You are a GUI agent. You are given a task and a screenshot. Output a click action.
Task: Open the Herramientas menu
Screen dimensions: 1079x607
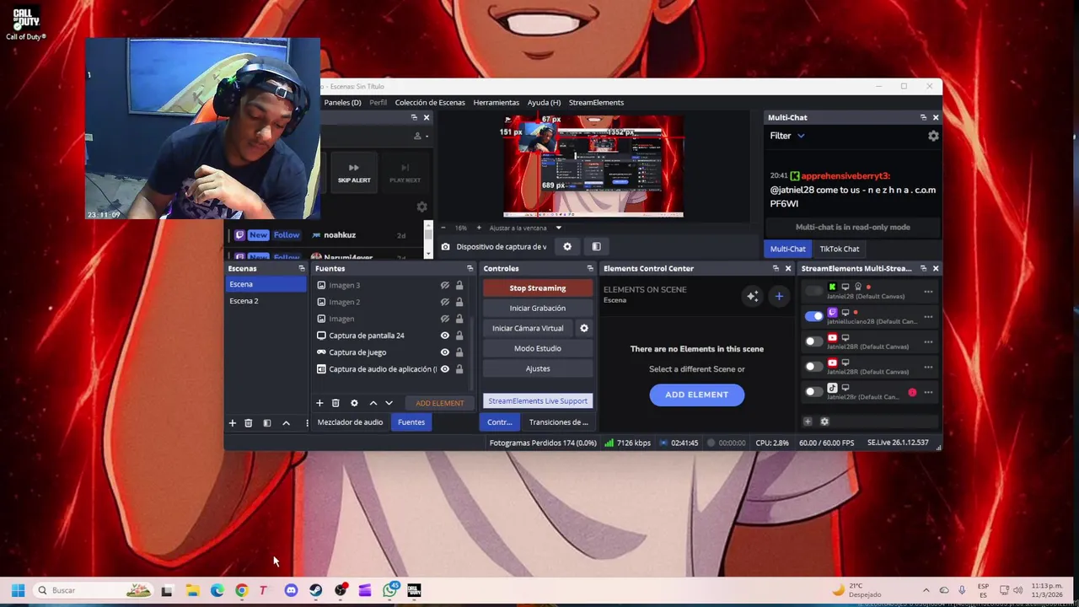click(496, 103)
